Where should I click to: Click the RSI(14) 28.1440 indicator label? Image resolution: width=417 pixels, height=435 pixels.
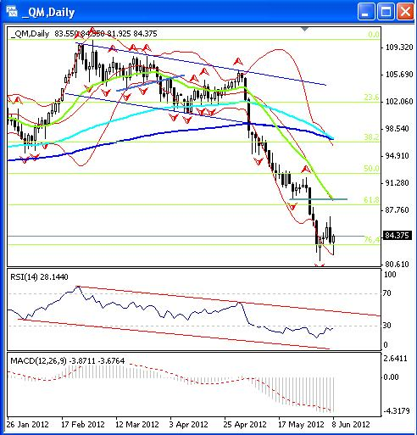(39, 276)
